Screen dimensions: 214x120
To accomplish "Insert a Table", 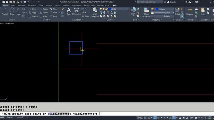I will click(x=85, y=16).
